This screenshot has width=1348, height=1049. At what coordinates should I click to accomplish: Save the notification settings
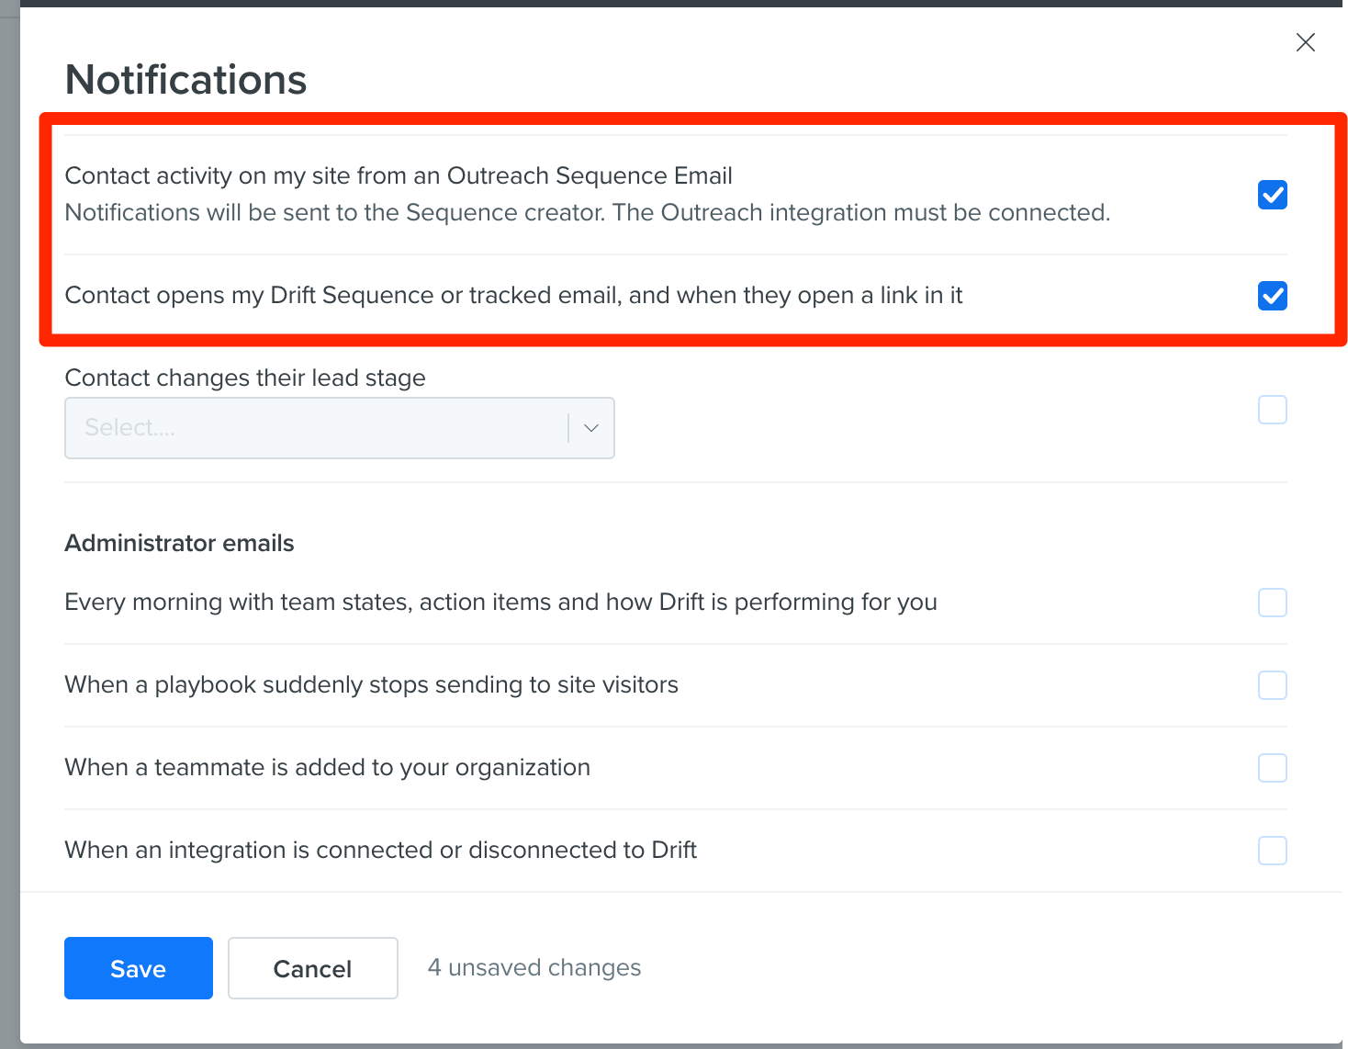pyautogui.click(x=139, y=968)
